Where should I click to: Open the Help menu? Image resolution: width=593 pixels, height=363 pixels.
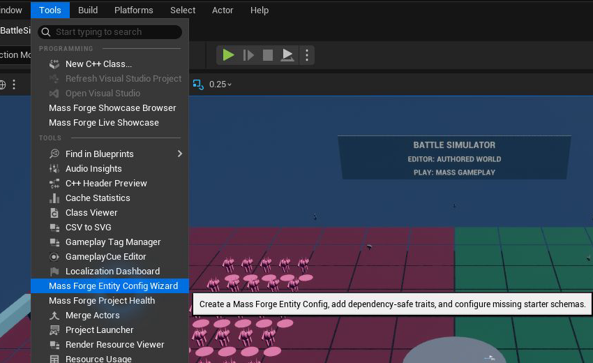coord(260,10)
